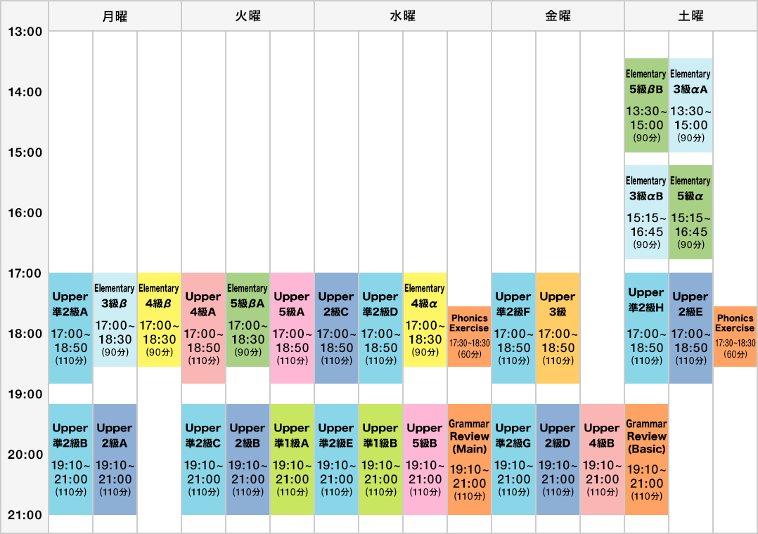
Task: Open the Elementary 3級β class block
Action: click(115, 320)
